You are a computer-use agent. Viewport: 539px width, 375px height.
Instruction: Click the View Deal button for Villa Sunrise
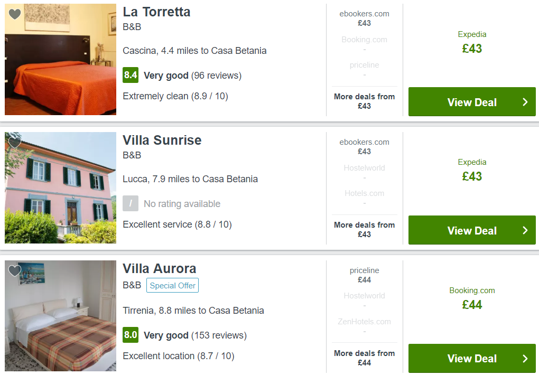(x=472, y=230)
